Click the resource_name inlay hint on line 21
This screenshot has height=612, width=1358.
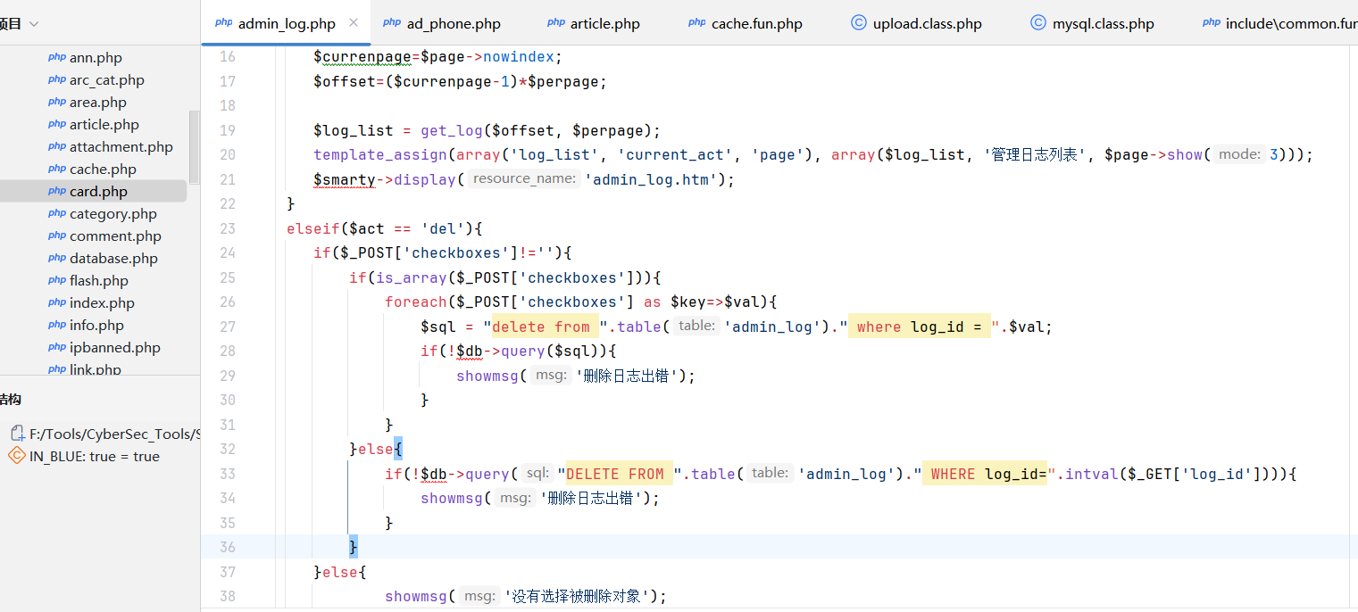point(524,179)
